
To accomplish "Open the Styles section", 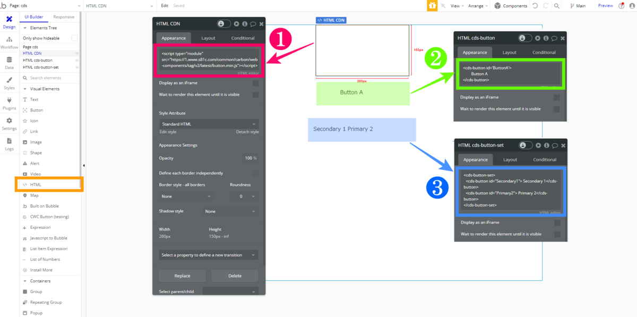I will [10, 83].
